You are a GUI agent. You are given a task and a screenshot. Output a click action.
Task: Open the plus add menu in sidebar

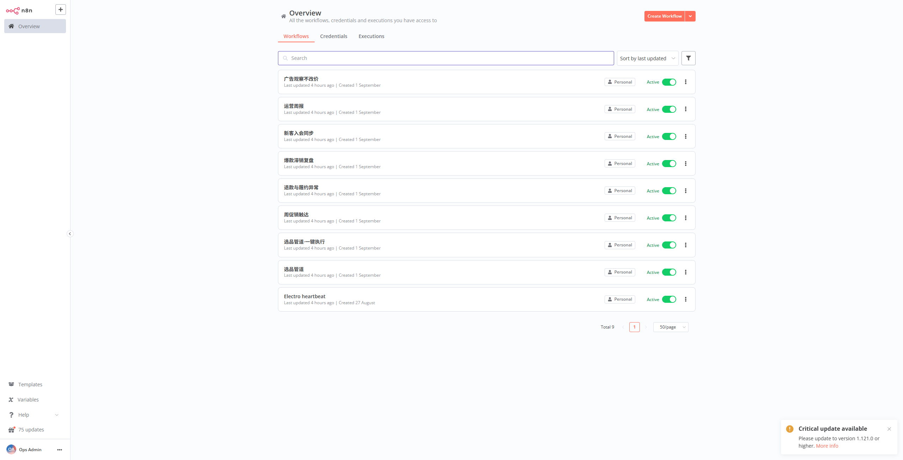point(61,10)
